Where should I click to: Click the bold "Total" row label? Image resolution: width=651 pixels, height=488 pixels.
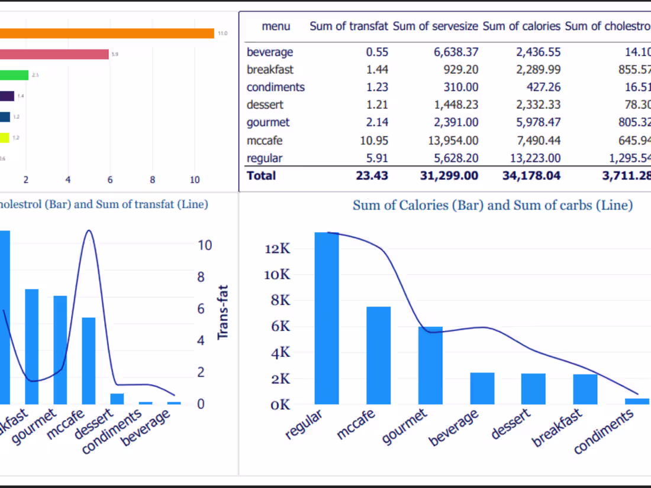[261, 176]
